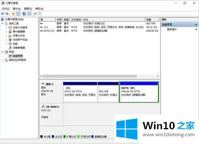
Task: Open the 查看(V) menu
Action: (28, 9)
